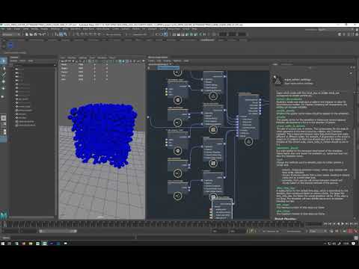
Task: Open the Outliner Display menu
Action: pos(13,61)
